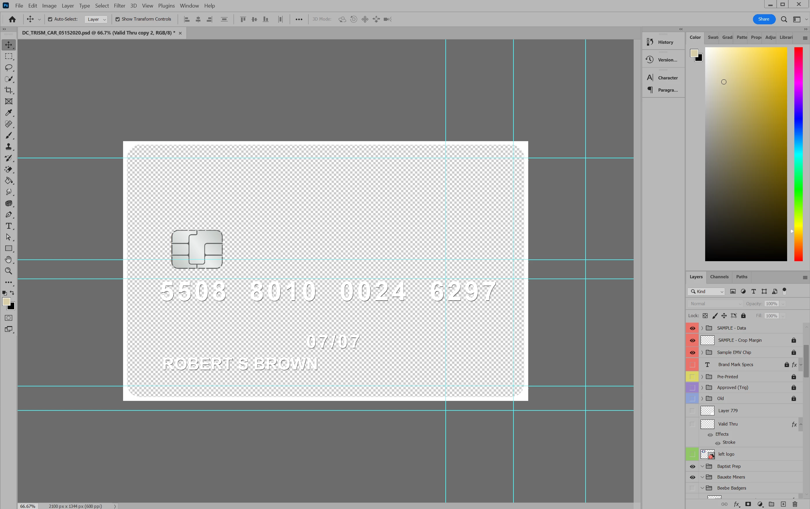The width and height of the screenshot is (810, 509).
Task: Open the Kind filter dropdown
Action: tap(706, 292)
